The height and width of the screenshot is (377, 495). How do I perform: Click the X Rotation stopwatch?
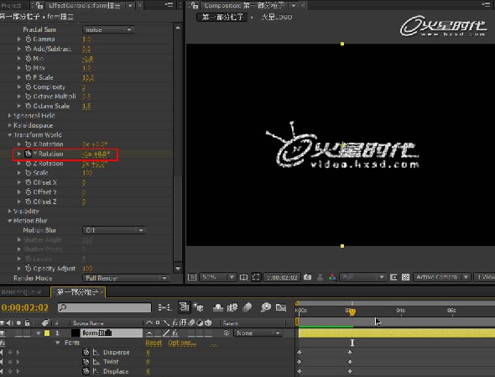pos(28,144)
